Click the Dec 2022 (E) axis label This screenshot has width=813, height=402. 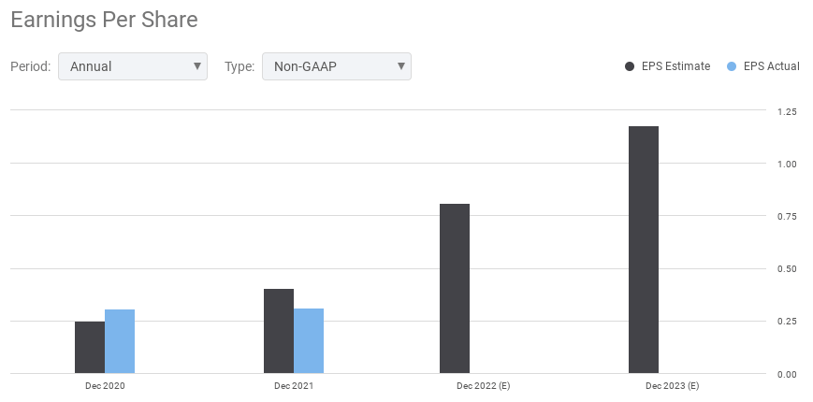click(483, 385)
